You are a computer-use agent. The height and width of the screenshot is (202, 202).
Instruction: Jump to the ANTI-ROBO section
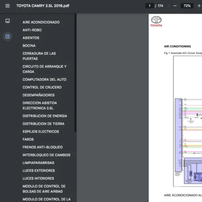tap(32, 30)
